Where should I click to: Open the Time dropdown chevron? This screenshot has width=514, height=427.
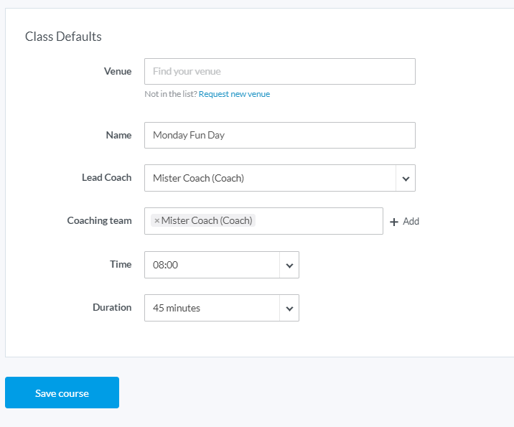point(289,265)
